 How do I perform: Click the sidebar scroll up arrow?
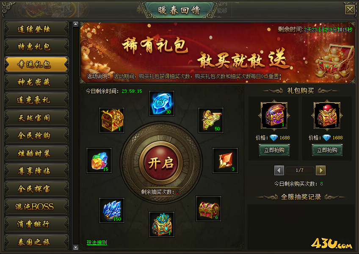coord(75,24)
